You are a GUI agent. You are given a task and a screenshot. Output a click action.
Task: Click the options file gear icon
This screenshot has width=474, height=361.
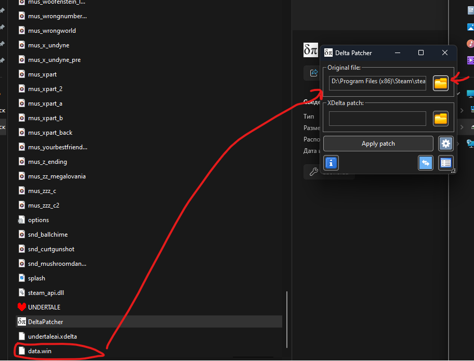click(x=21, y=220)
